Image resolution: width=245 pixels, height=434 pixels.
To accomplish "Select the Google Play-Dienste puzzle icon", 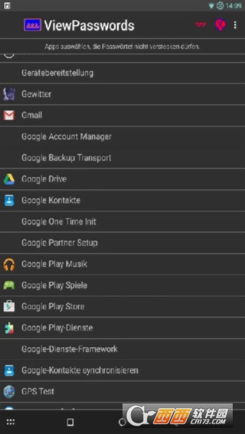I will [x=9, y=328].
